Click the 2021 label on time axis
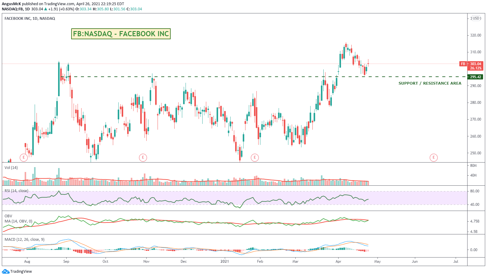The width and height of the screenshot is (487, 277). click(x=224, y=261)
